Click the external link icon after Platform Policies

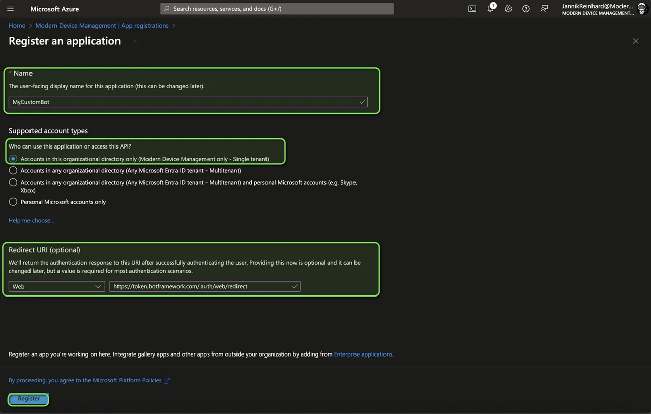[x=167, y=381]
